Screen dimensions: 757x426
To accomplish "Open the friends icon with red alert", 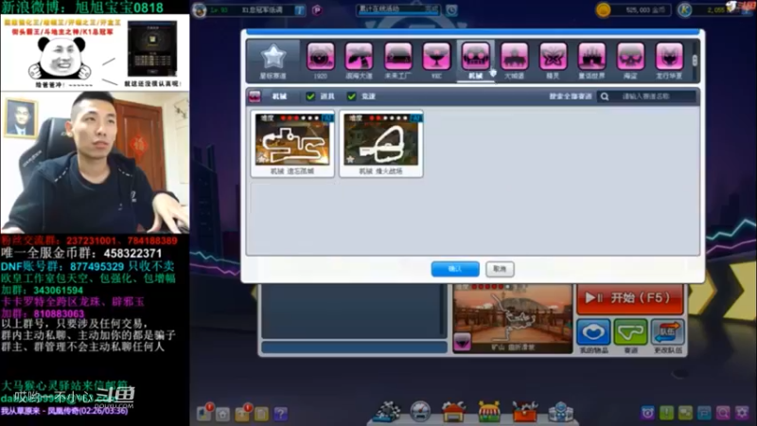I will pos(204,413).
